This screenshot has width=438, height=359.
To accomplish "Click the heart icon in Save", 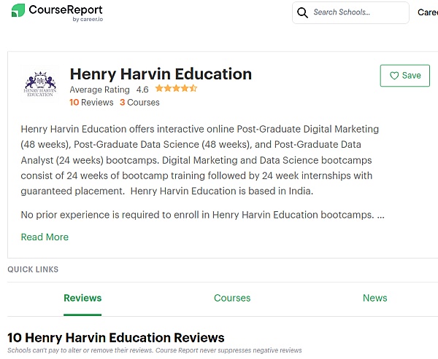I will pos(394,76).
